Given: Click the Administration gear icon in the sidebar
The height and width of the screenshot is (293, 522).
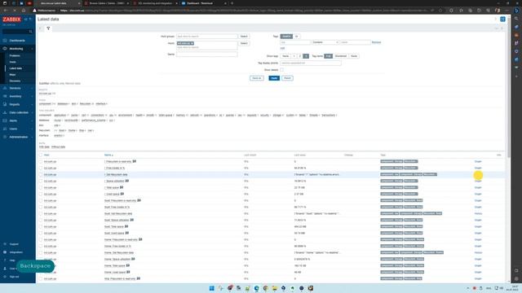Looking at the screenshot, I should click(5, 137).
